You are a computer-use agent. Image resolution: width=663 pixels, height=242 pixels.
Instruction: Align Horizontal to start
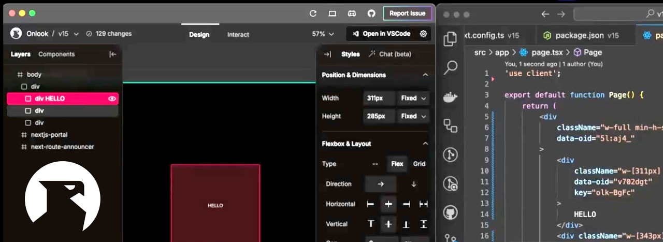(370, 204)
